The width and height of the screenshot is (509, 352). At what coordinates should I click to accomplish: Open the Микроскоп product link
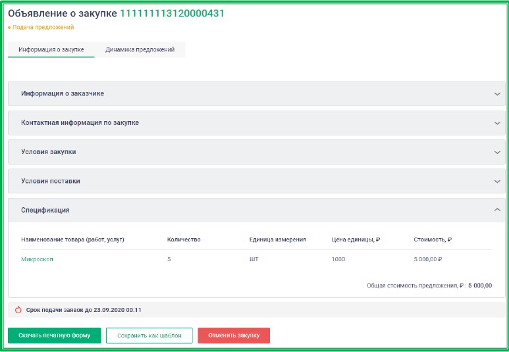(37, 259)
